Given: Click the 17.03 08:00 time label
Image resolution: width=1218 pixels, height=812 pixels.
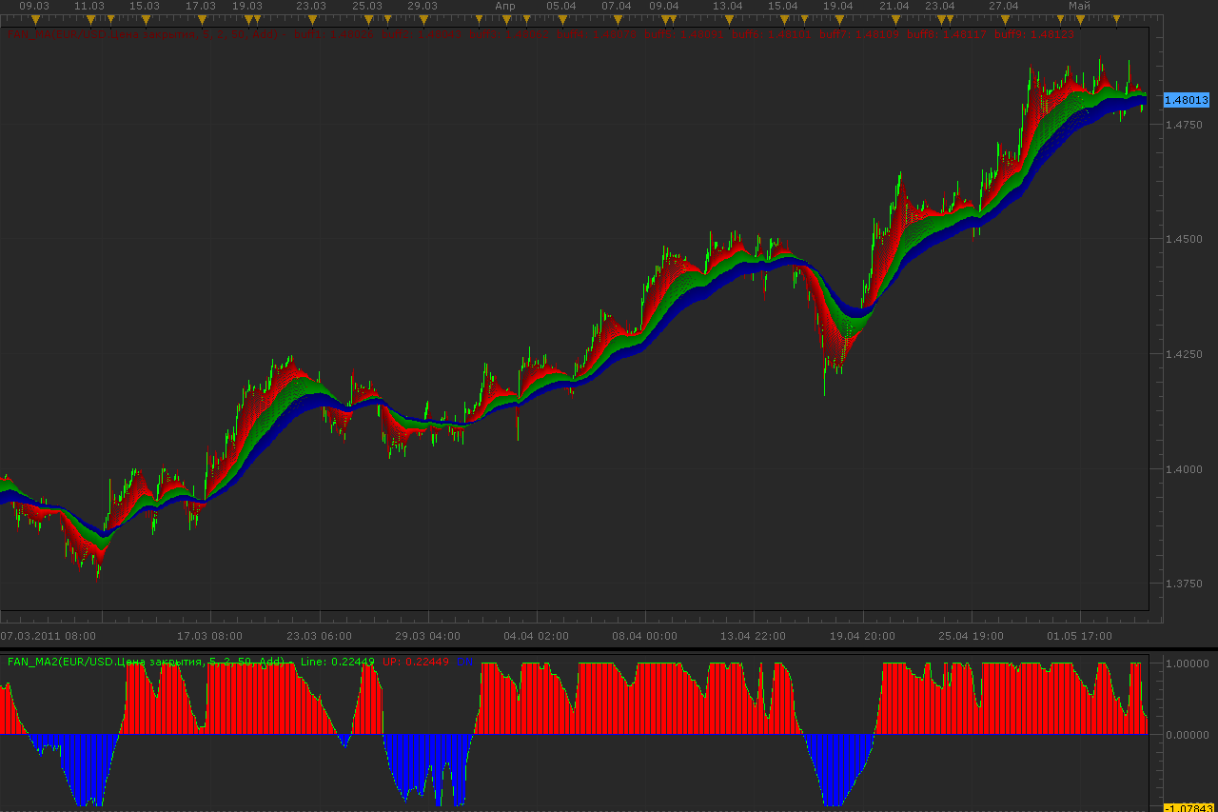Looking at the screenshot, I should pos(210,636).
